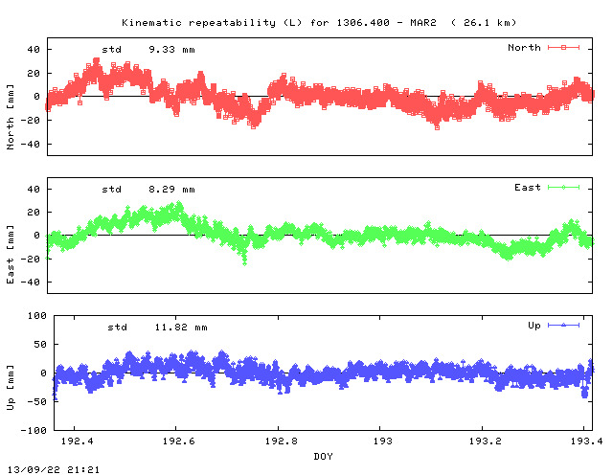Image resolution: width=613 pixels, height=475 pixels.
Task: Click the 192.4 x-axis tick label
Action: [77, 441]
